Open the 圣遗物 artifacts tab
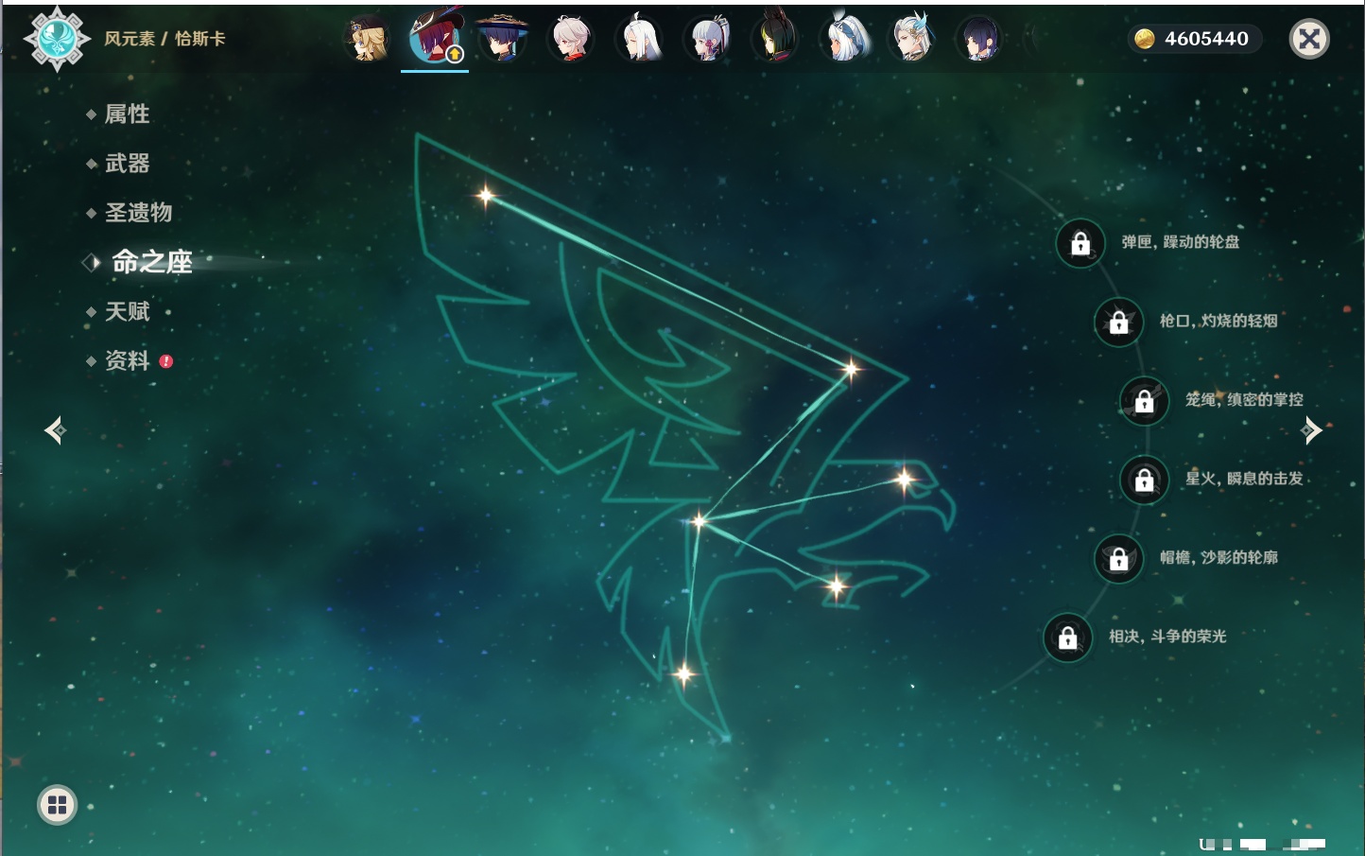This screenshot has height=856, width=1365. coord(138,213)
